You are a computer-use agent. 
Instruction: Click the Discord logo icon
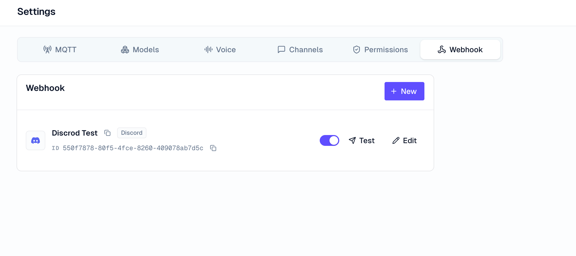[36, 140]
